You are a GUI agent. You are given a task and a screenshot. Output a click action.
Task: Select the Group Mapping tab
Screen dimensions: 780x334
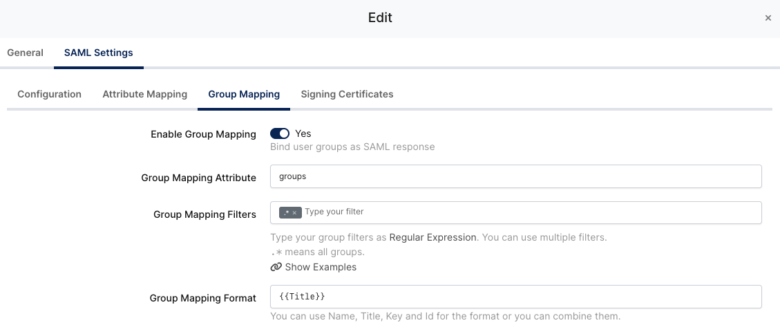244,94
